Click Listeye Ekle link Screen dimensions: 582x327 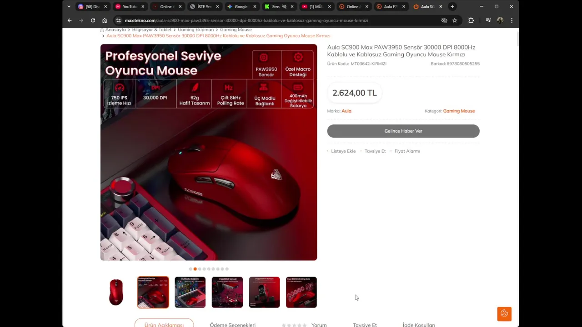tap(343, 151)
